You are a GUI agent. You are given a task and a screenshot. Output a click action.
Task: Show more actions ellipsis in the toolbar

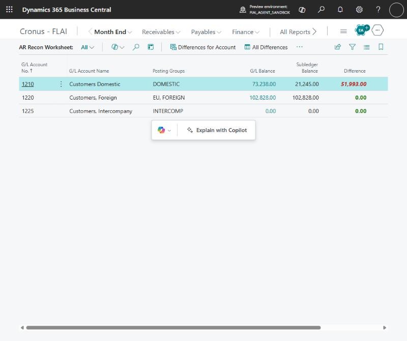[x=299, y=47]
